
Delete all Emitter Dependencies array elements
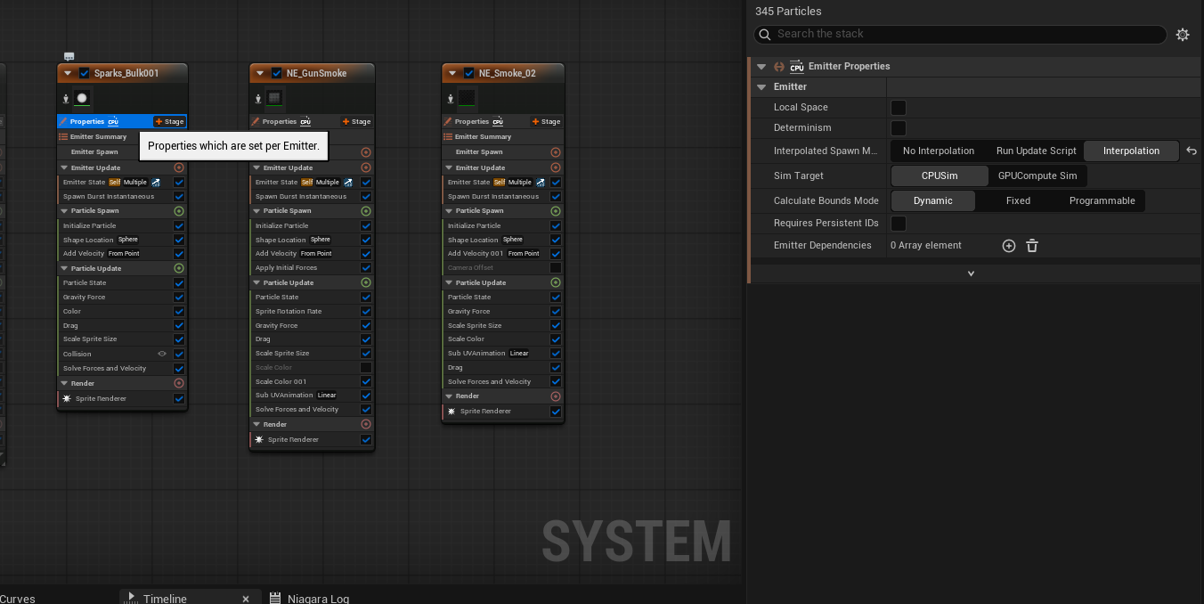[1032, 246]
